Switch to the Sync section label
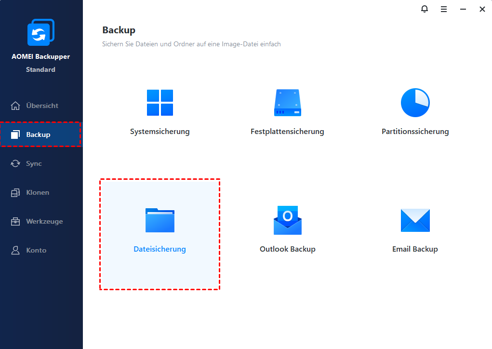This screenshot has width=492, height=349. pos(34,163)
